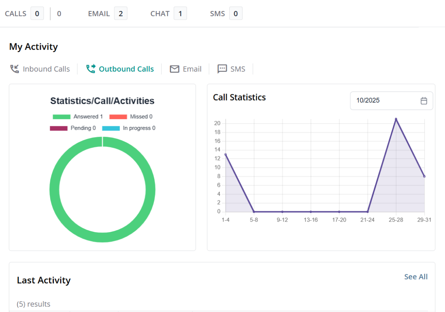The height and width of the screenshot is (312, 445).
Task: Click the 1-4 data point on chart
Action: coord(226,154)
